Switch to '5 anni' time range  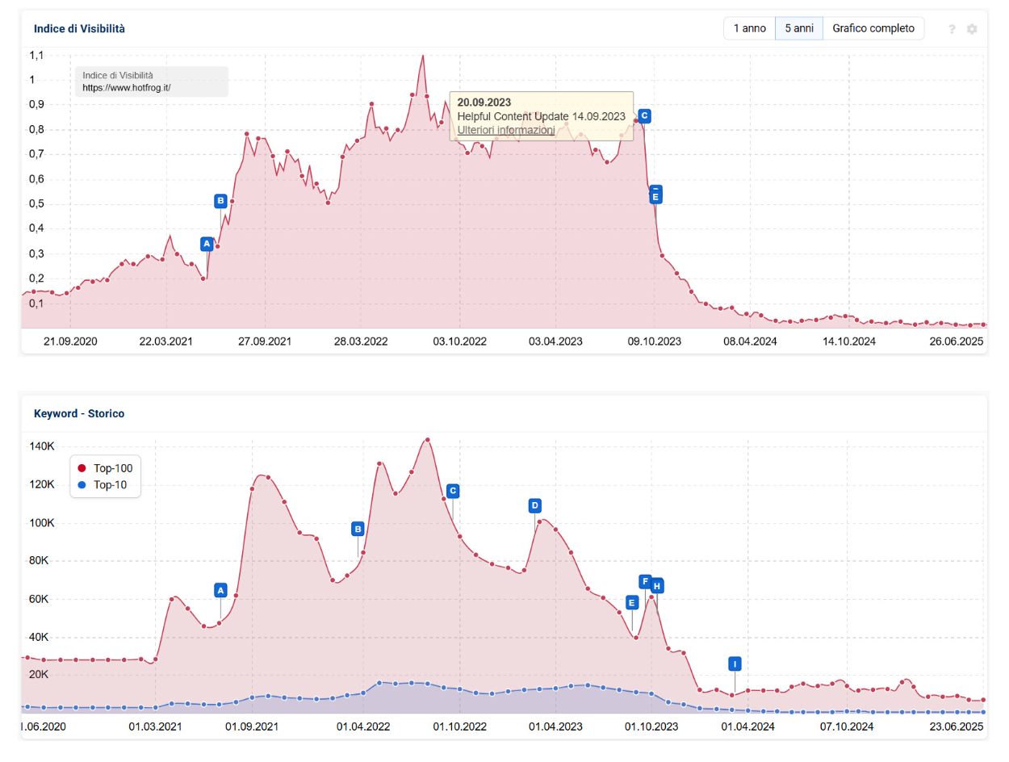(798, 28)
